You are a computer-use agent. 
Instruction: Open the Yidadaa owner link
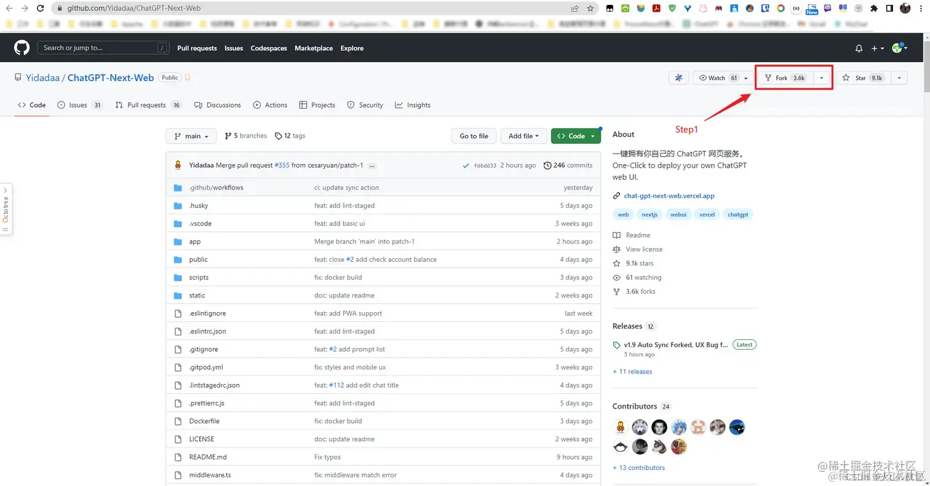[42, 78]
